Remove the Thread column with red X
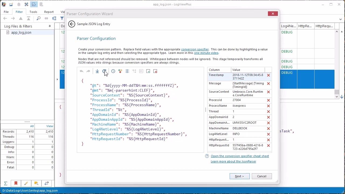 (268, 112)
